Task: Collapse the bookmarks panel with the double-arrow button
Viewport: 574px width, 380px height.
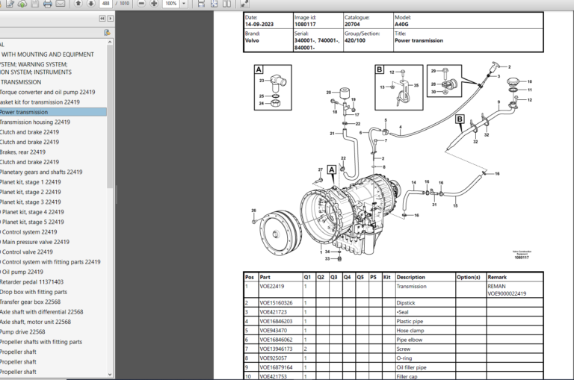Action: pos(102,18)
